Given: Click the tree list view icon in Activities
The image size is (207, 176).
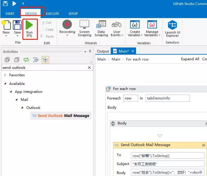Looking at the screenshot, I should coord(36,60).
